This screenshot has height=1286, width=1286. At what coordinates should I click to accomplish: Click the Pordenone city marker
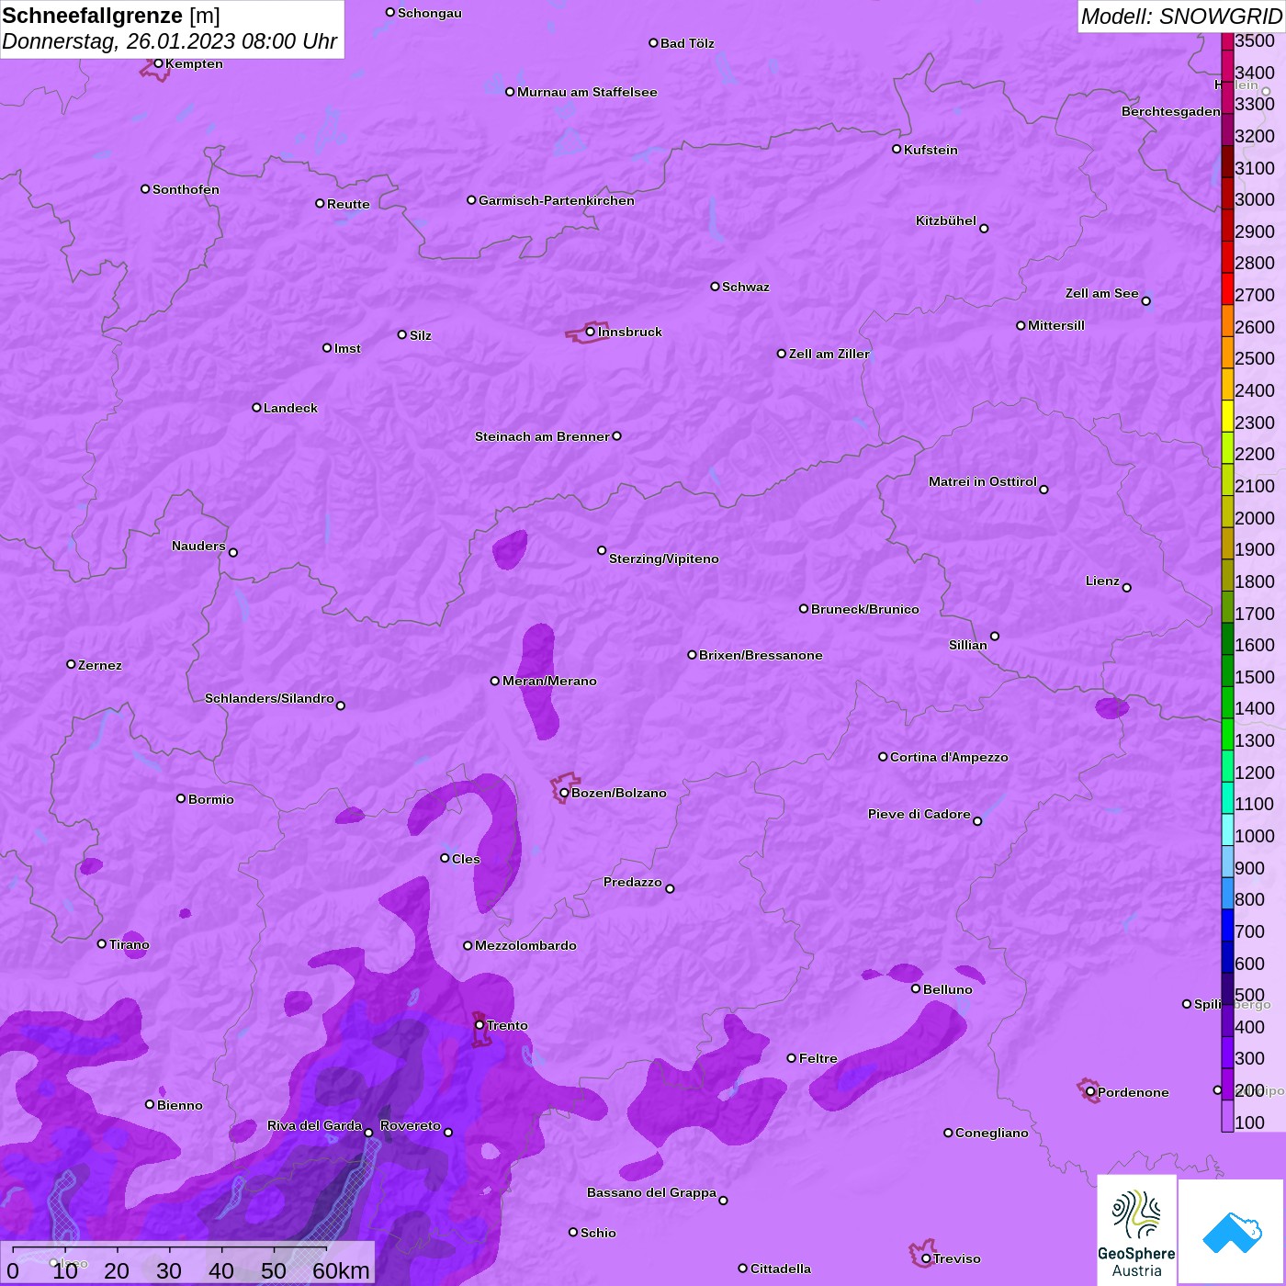1090,1092
